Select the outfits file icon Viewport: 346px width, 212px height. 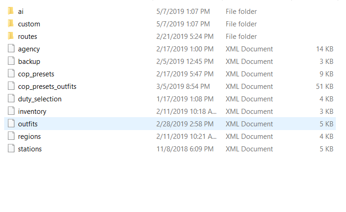click(x=11, y=124)
